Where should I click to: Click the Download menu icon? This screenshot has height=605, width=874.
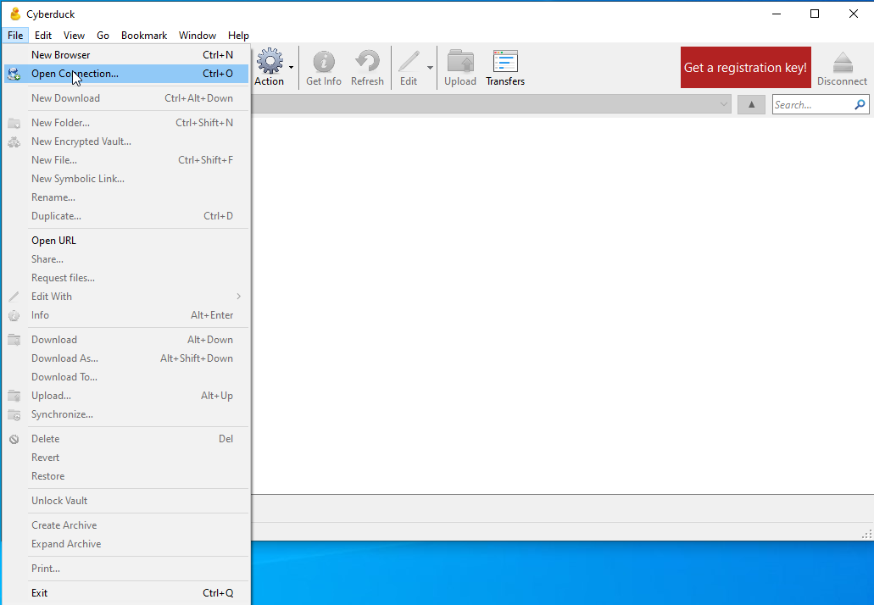coord(14,340)
